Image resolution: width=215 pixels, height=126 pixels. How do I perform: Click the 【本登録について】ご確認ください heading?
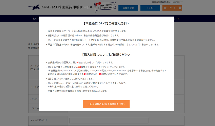[106, 23]
